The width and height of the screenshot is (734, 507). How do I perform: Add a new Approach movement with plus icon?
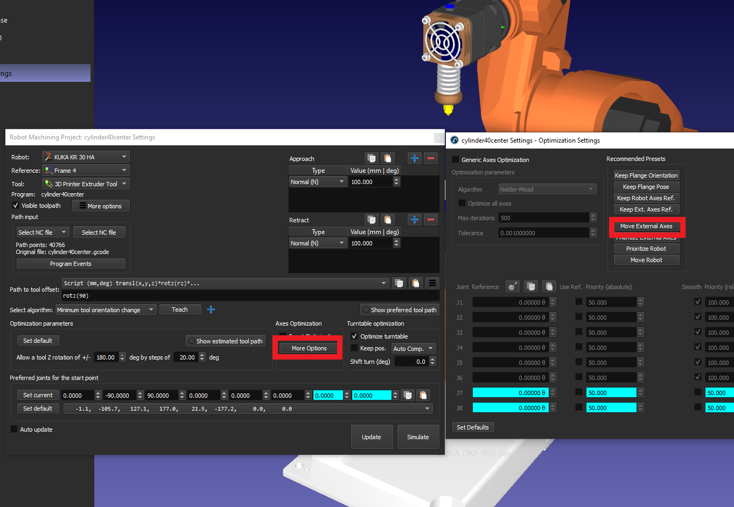tap(414, 158)
